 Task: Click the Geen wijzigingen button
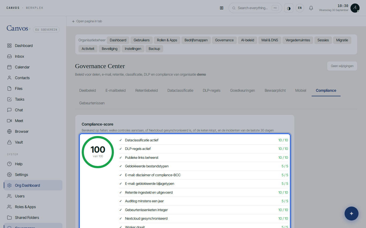click(342, 66)
